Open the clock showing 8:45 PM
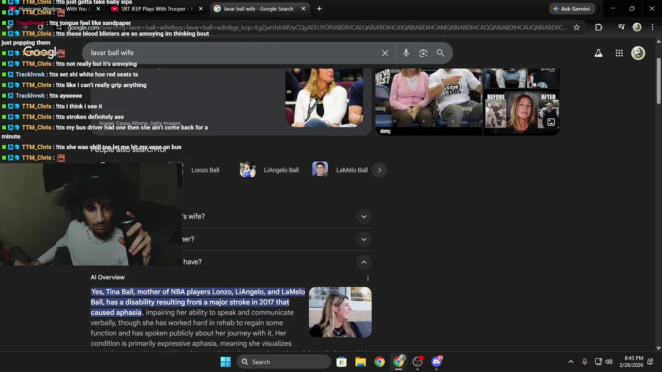The image size is (662, 372). coord(634,362)
